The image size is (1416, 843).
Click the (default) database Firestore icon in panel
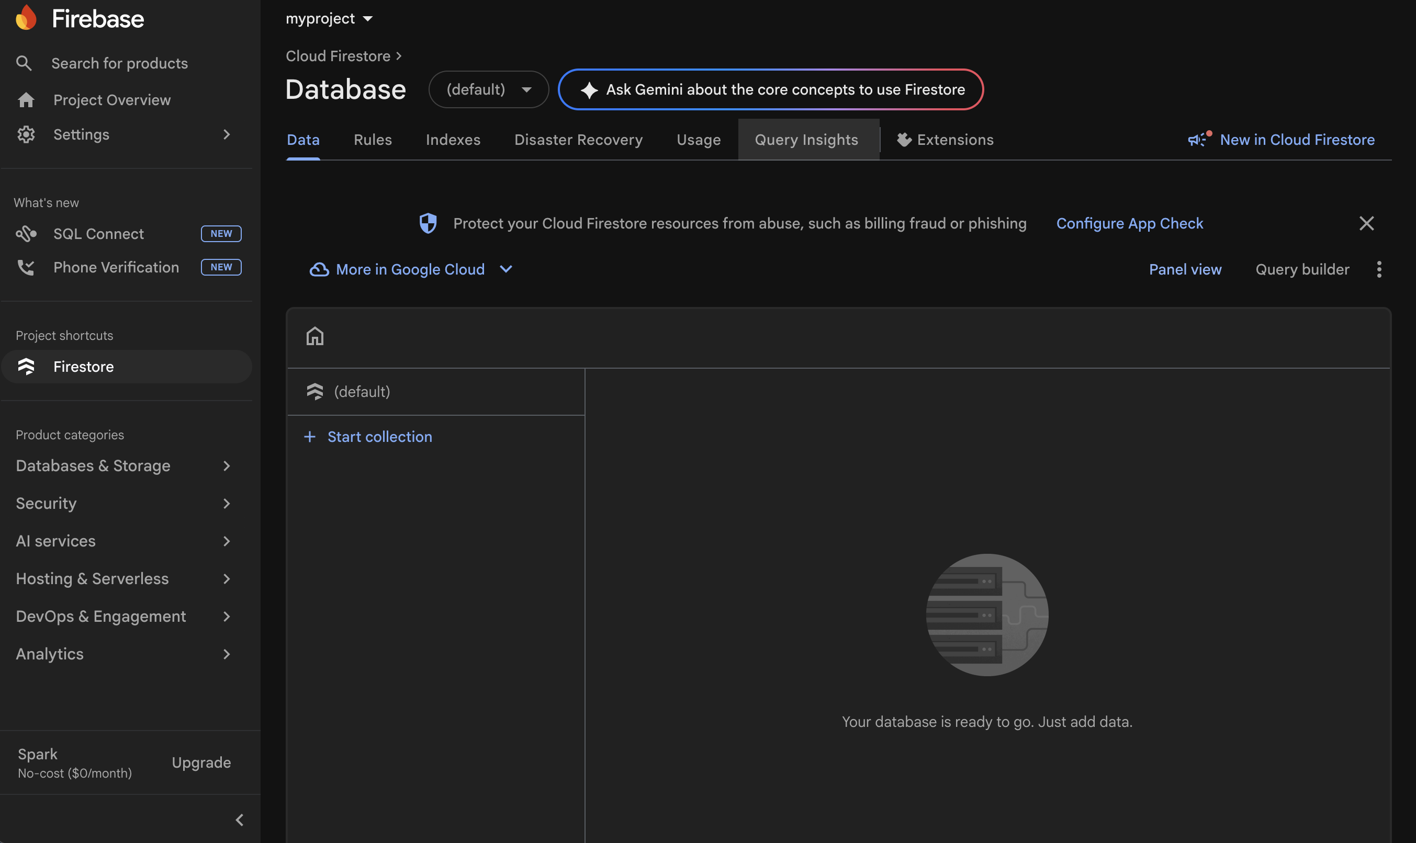(x=315, y=391)
